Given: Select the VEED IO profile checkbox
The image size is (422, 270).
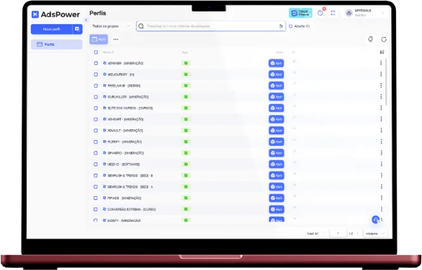Looking at the screenshot, I should 95,164.
